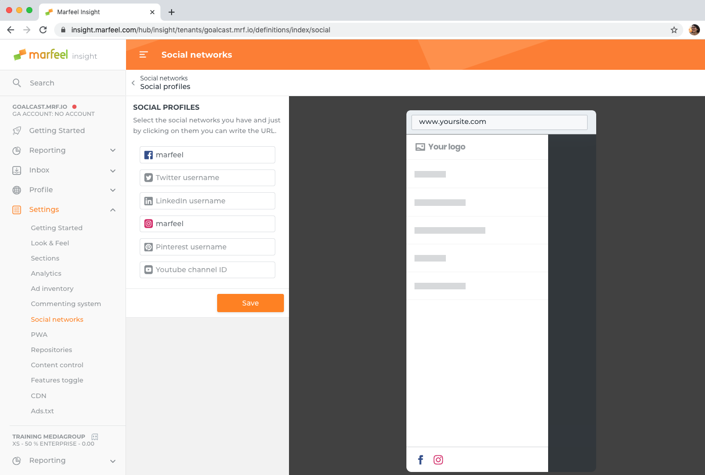Click the image icon next to Your logo
This screenshot has width=705, height=475.
tap(420, 147)
